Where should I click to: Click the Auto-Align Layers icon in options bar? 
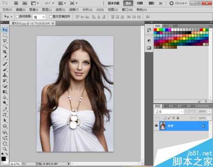click(x=148, y=17)
